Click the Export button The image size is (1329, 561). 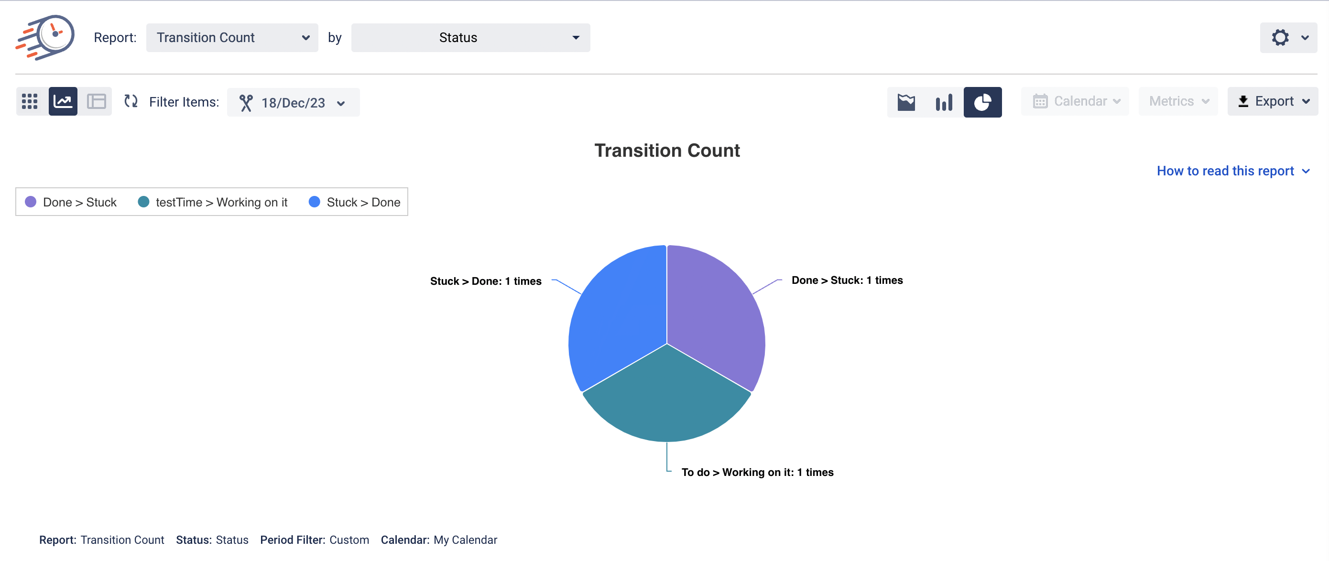coord(1272,102)
